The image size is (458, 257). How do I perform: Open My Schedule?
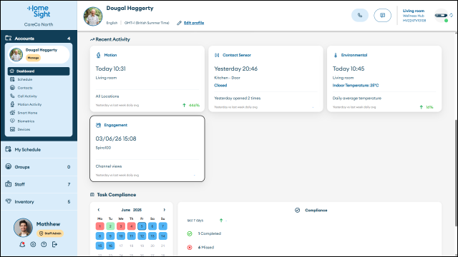(39, 149)
